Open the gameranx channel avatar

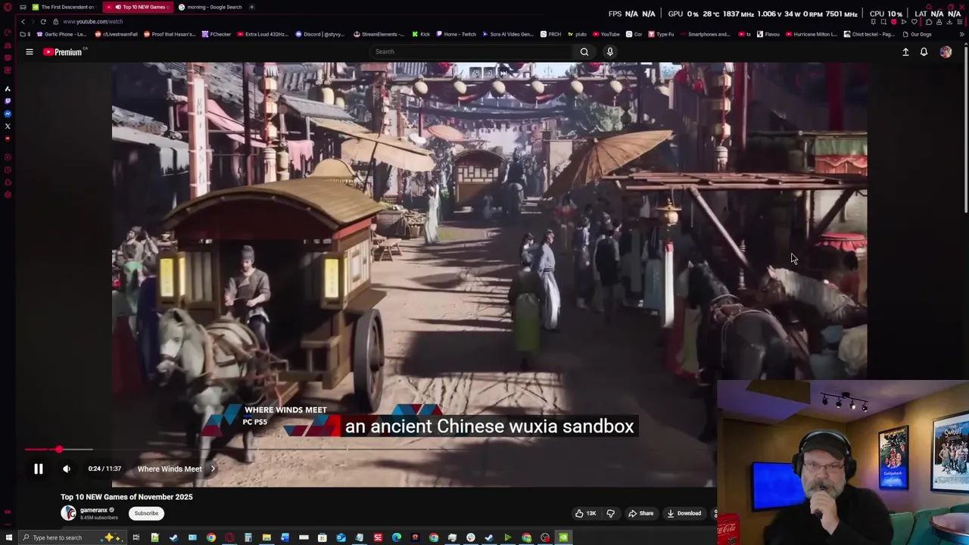click(x=68, y=513)
